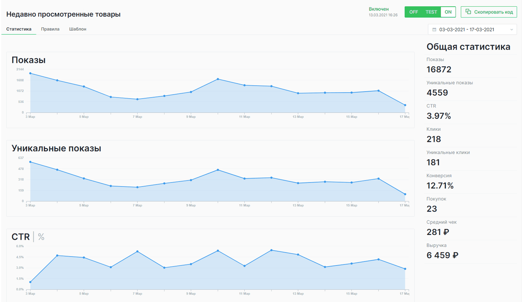Click the Включен status label
Viewport: 522px width, 302px height.
coord(379,9)
